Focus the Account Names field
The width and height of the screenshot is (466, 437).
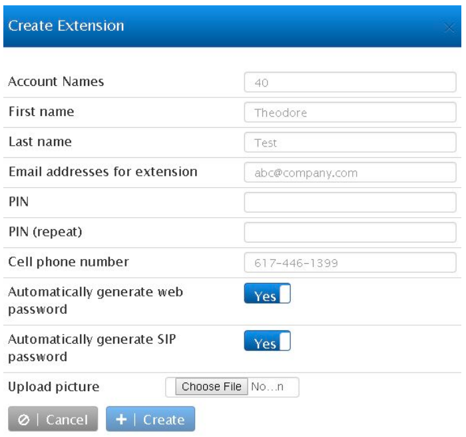pyautogui.click(x=350, y=83)
